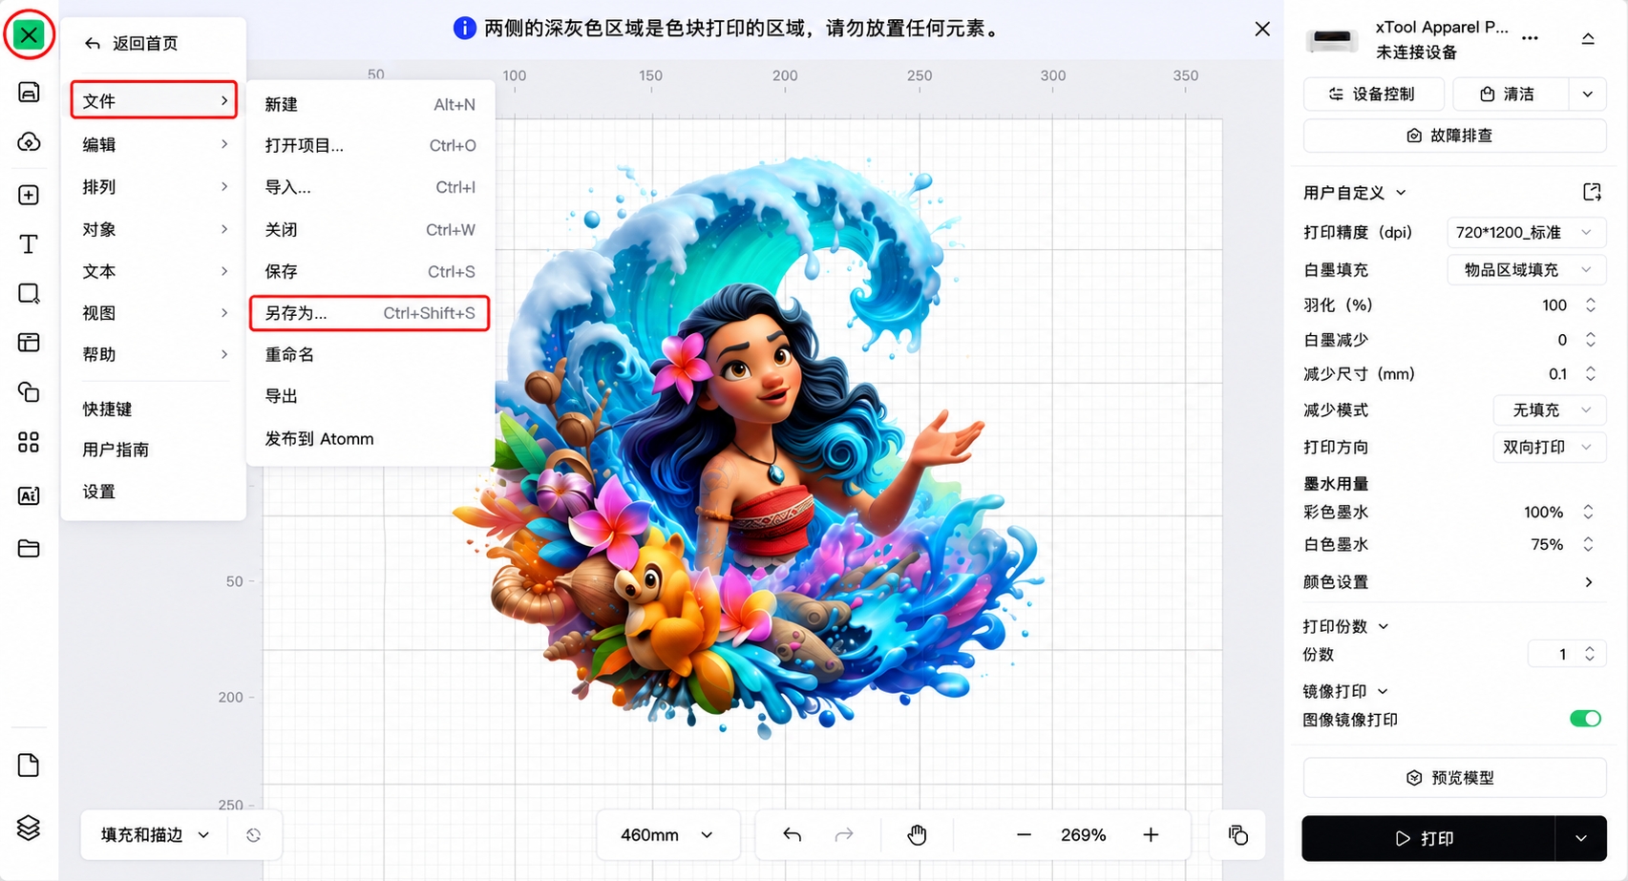
Task: Open the 排列 submenu
Action: pyautogui.click(x=154, y=187)
